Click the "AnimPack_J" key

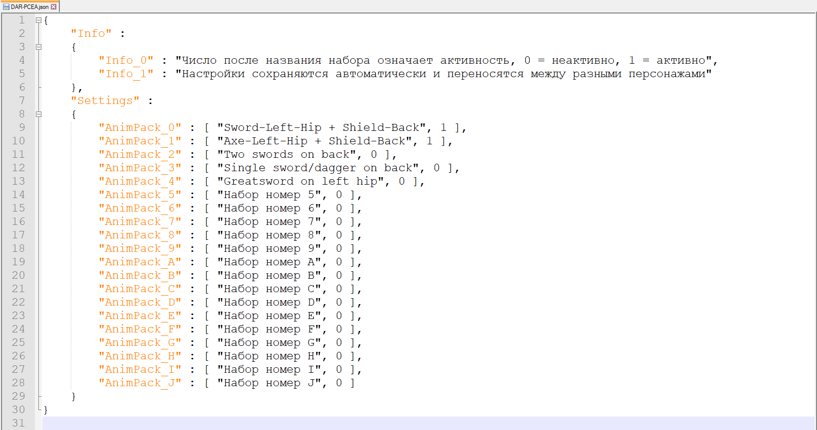click(x=140, y=383)
